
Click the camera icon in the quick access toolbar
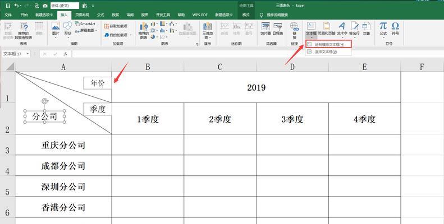45,6
